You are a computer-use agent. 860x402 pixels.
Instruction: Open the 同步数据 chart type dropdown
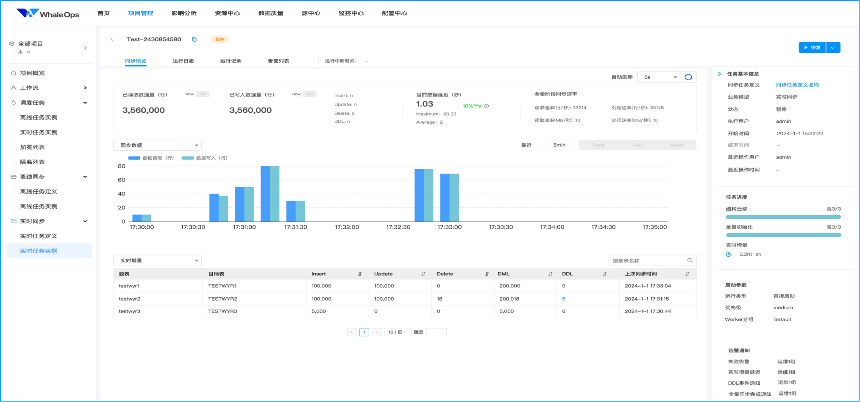coord(157,145)
